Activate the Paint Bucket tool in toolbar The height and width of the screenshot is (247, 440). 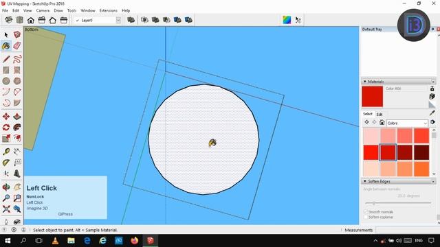[x=6, y=46]
